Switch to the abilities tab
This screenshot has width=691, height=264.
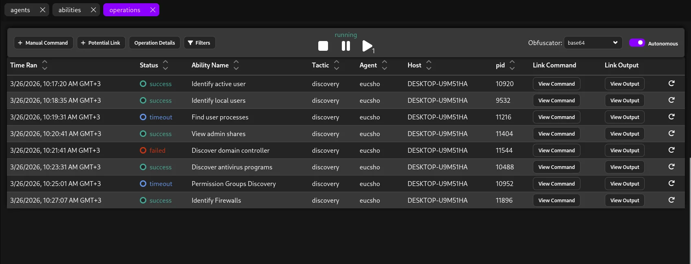(70, 10)
